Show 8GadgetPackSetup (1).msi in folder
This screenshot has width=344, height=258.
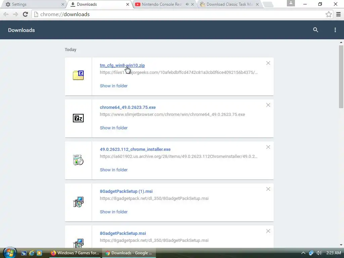[114, 212]
